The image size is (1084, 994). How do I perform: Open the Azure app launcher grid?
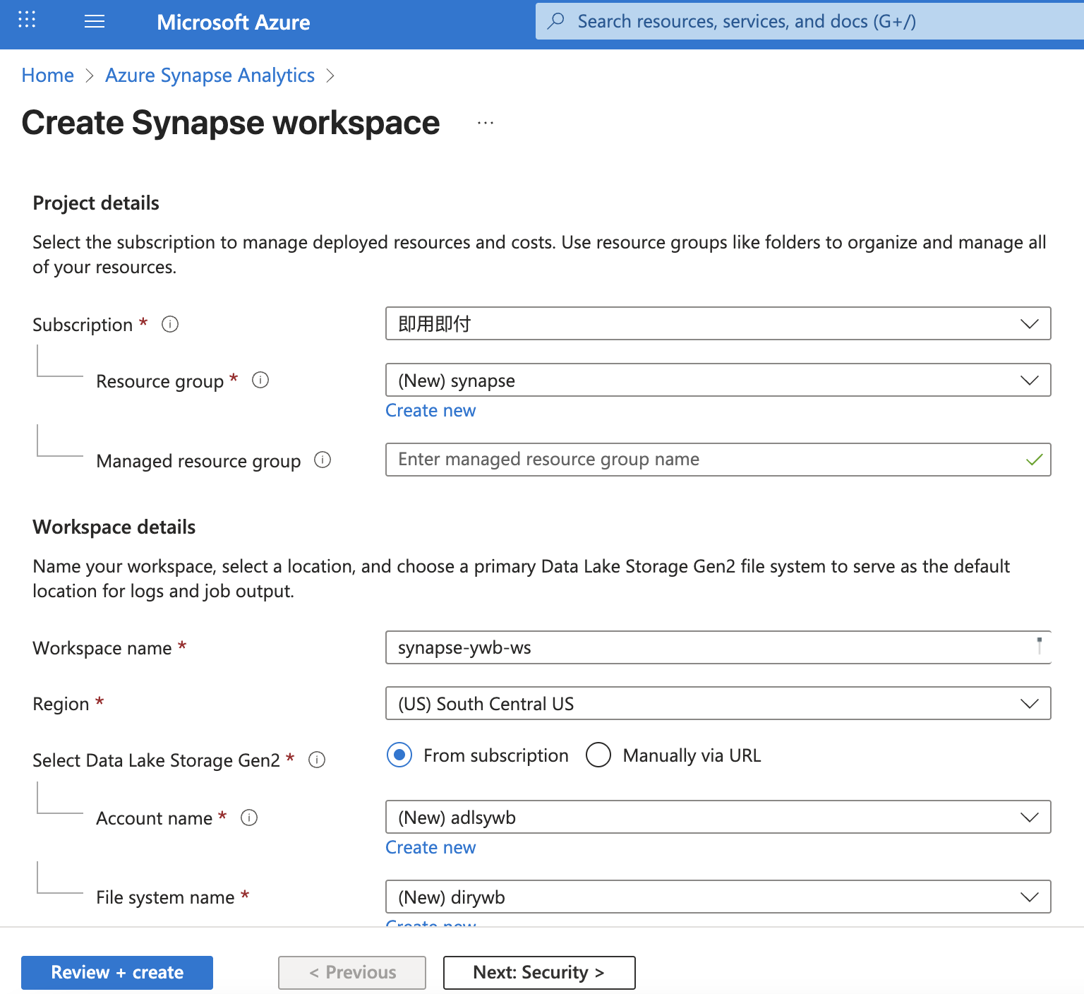[x=26, y=20]
